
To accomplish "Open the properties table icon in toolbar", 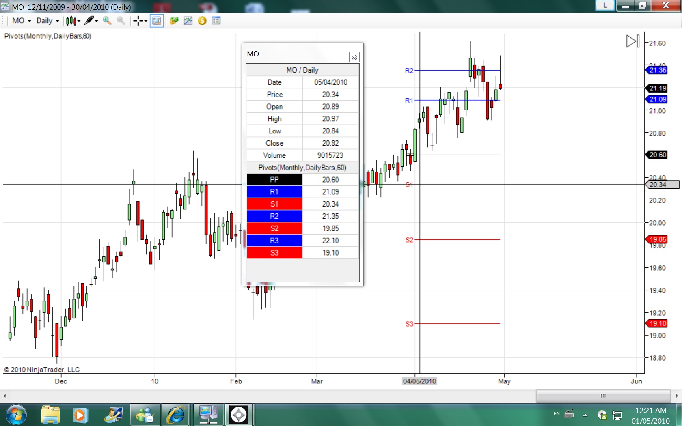I will coord(216,21).
